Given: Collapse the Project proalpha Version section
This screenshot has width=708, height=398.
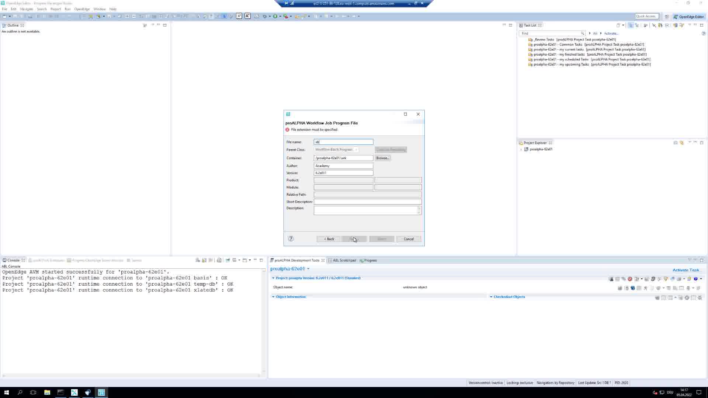Looking at the screenshot, I should (x=273, y=278).
